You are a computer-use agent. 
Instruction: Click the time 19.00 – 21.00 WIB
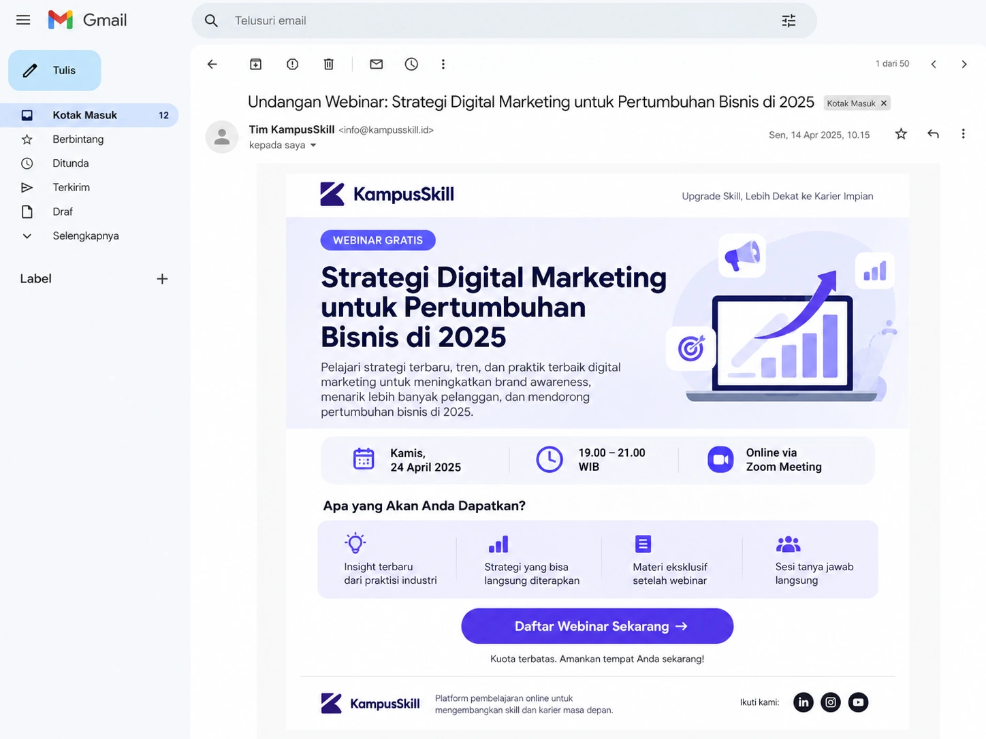[611, 460]
